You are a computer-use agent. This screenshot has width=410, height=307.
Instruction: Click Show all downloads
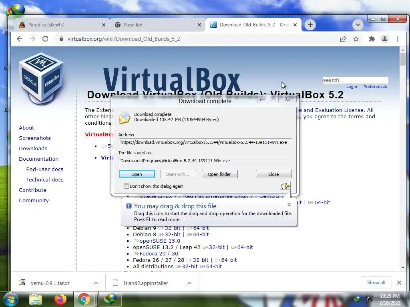[x=376, y=283]
